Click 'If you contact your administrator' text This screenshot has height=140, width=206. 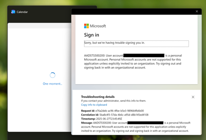pyautogui.click(x=113, y=101)
